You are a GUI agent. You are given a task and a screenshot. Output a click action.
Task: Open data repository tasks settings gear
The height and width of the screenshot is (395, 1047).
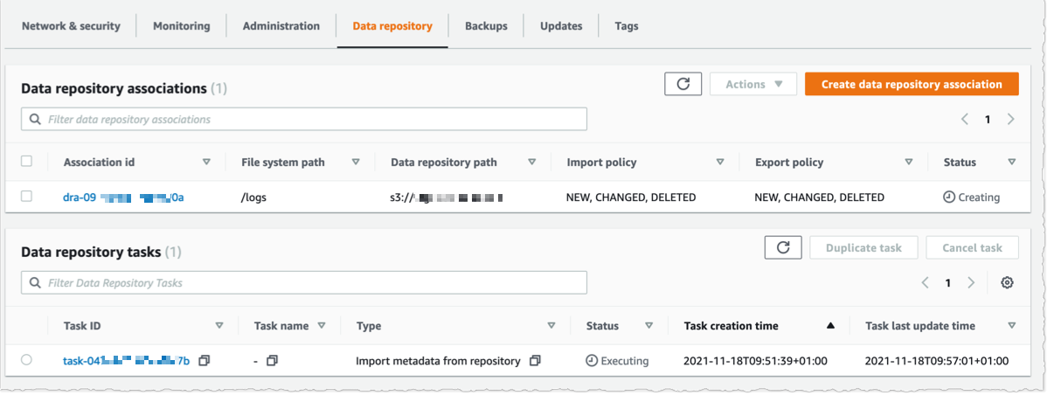click(1007, 282)
